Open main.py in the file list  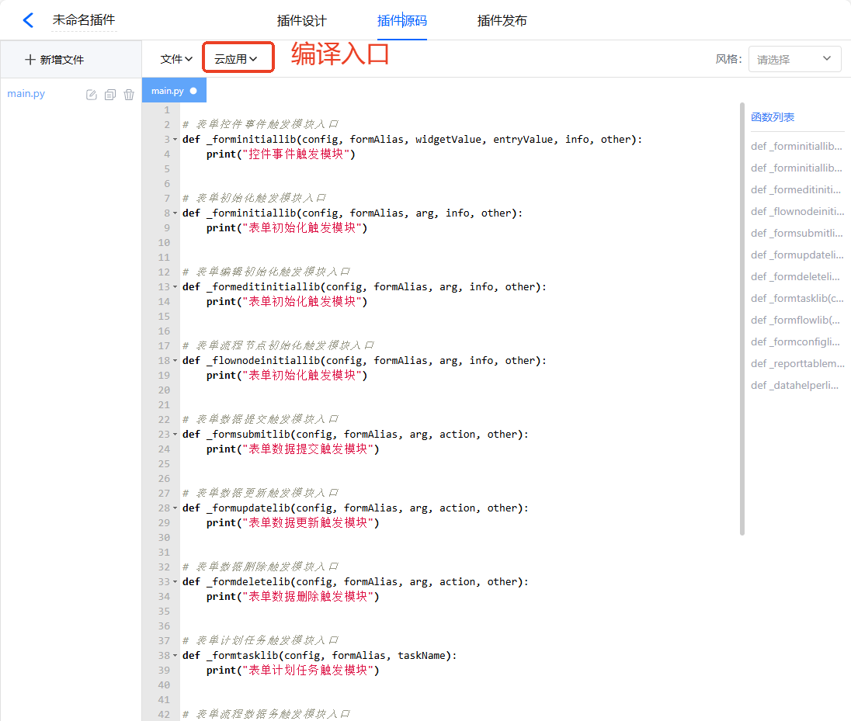click(26, 94)
